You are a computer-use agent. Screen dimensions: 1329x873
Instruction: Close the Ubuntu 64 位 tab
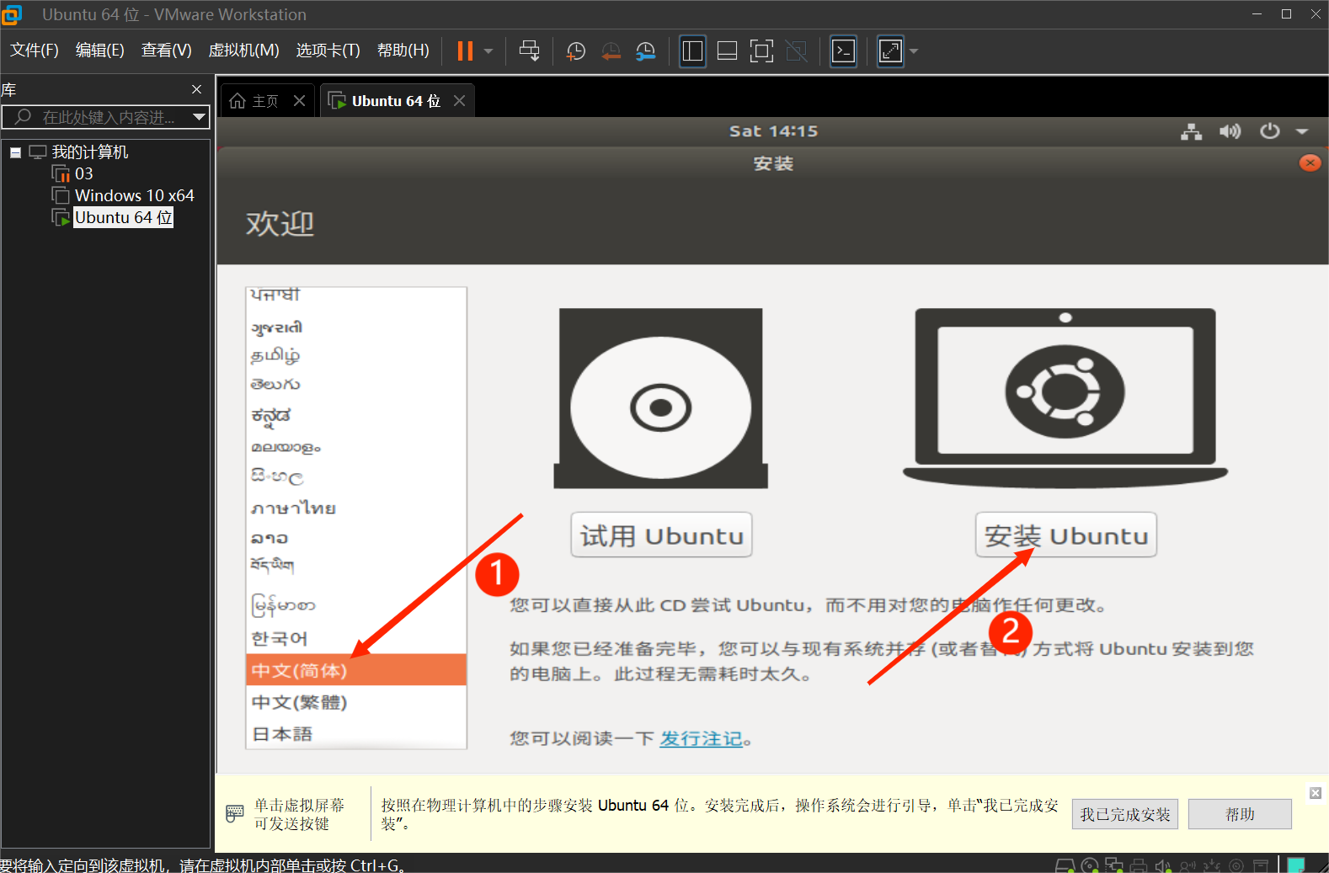tap(459, 101)
